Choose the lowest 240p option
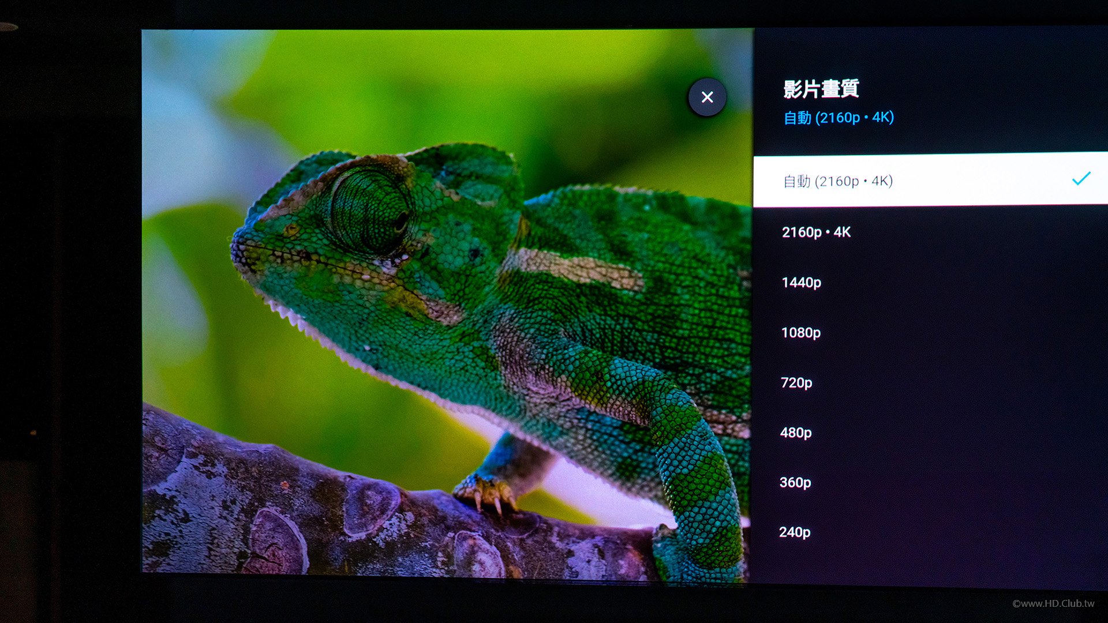The width and height of the screenshot is (1108, 623). coord(930,532)
